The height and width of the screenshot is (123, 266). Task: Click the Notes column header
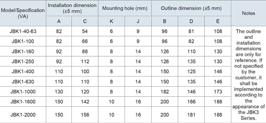coord(248,13)
